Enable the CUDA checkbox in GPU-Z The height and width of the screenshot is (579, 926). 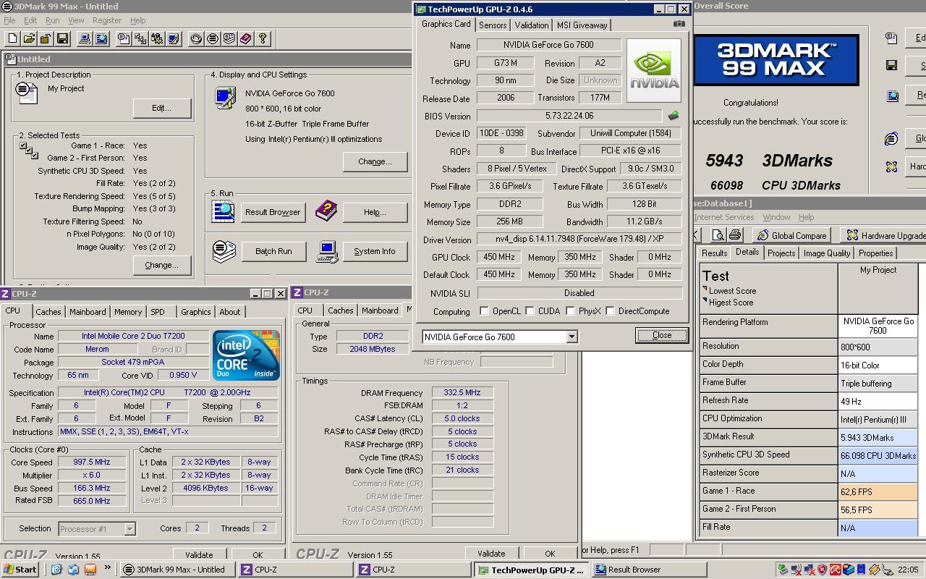[530, 311]
